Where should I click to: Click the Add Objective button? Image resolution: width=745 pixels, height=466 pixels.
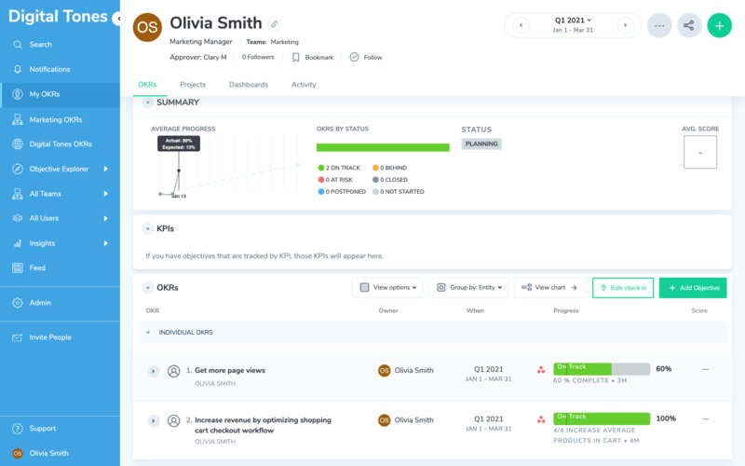click(x=693, y=288)
